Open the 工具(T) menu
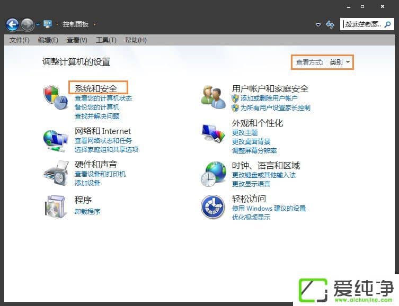 106,40
